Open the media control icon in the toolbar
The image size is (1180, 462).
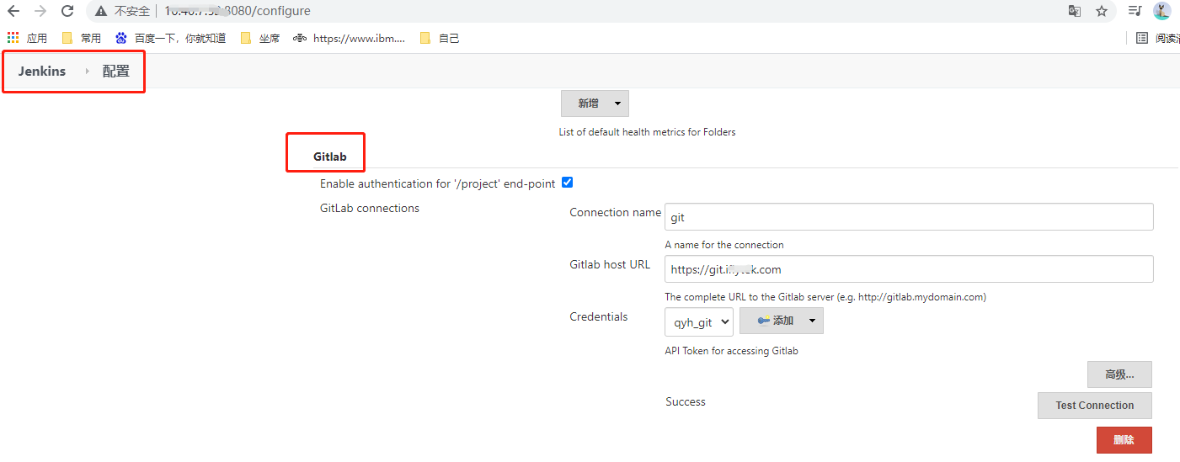coord(1135,12)
